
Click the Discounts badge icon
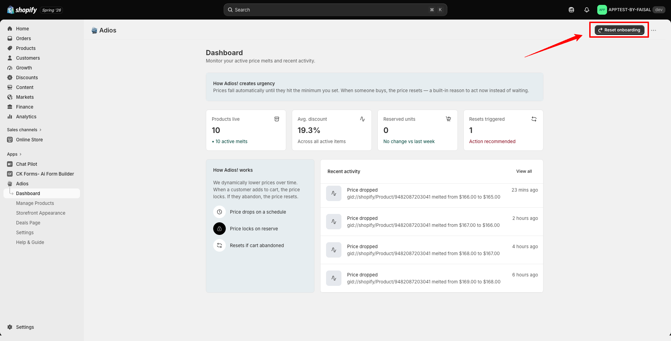click(10, 77)
